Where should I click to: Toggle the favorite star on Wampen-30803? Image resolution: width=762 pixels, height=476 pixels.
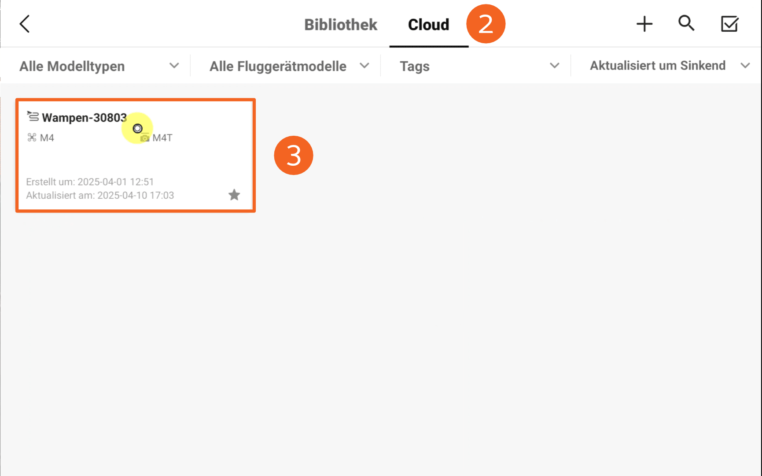(234, 195)
